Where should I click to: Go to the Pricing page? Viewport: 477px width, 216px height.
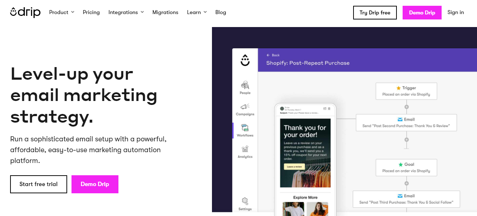point(91,12)
